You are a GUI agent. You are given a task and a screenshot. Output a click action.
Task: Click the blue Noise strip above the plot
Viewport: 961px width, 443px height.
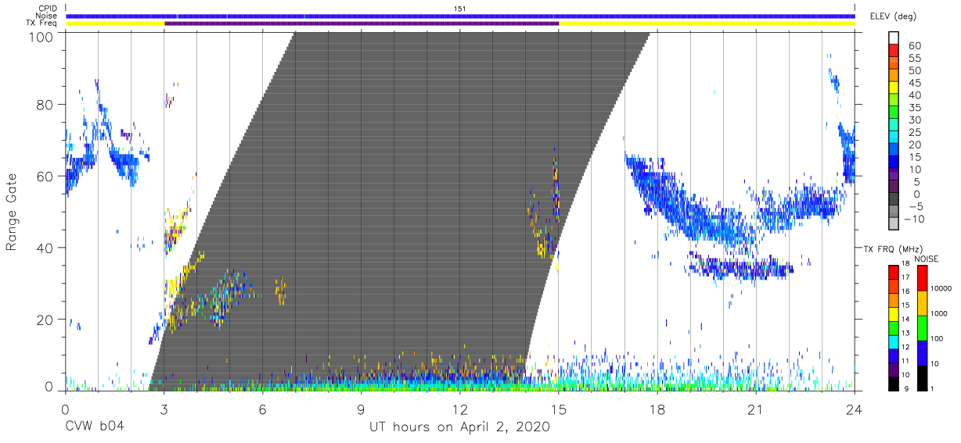[460, 16]
